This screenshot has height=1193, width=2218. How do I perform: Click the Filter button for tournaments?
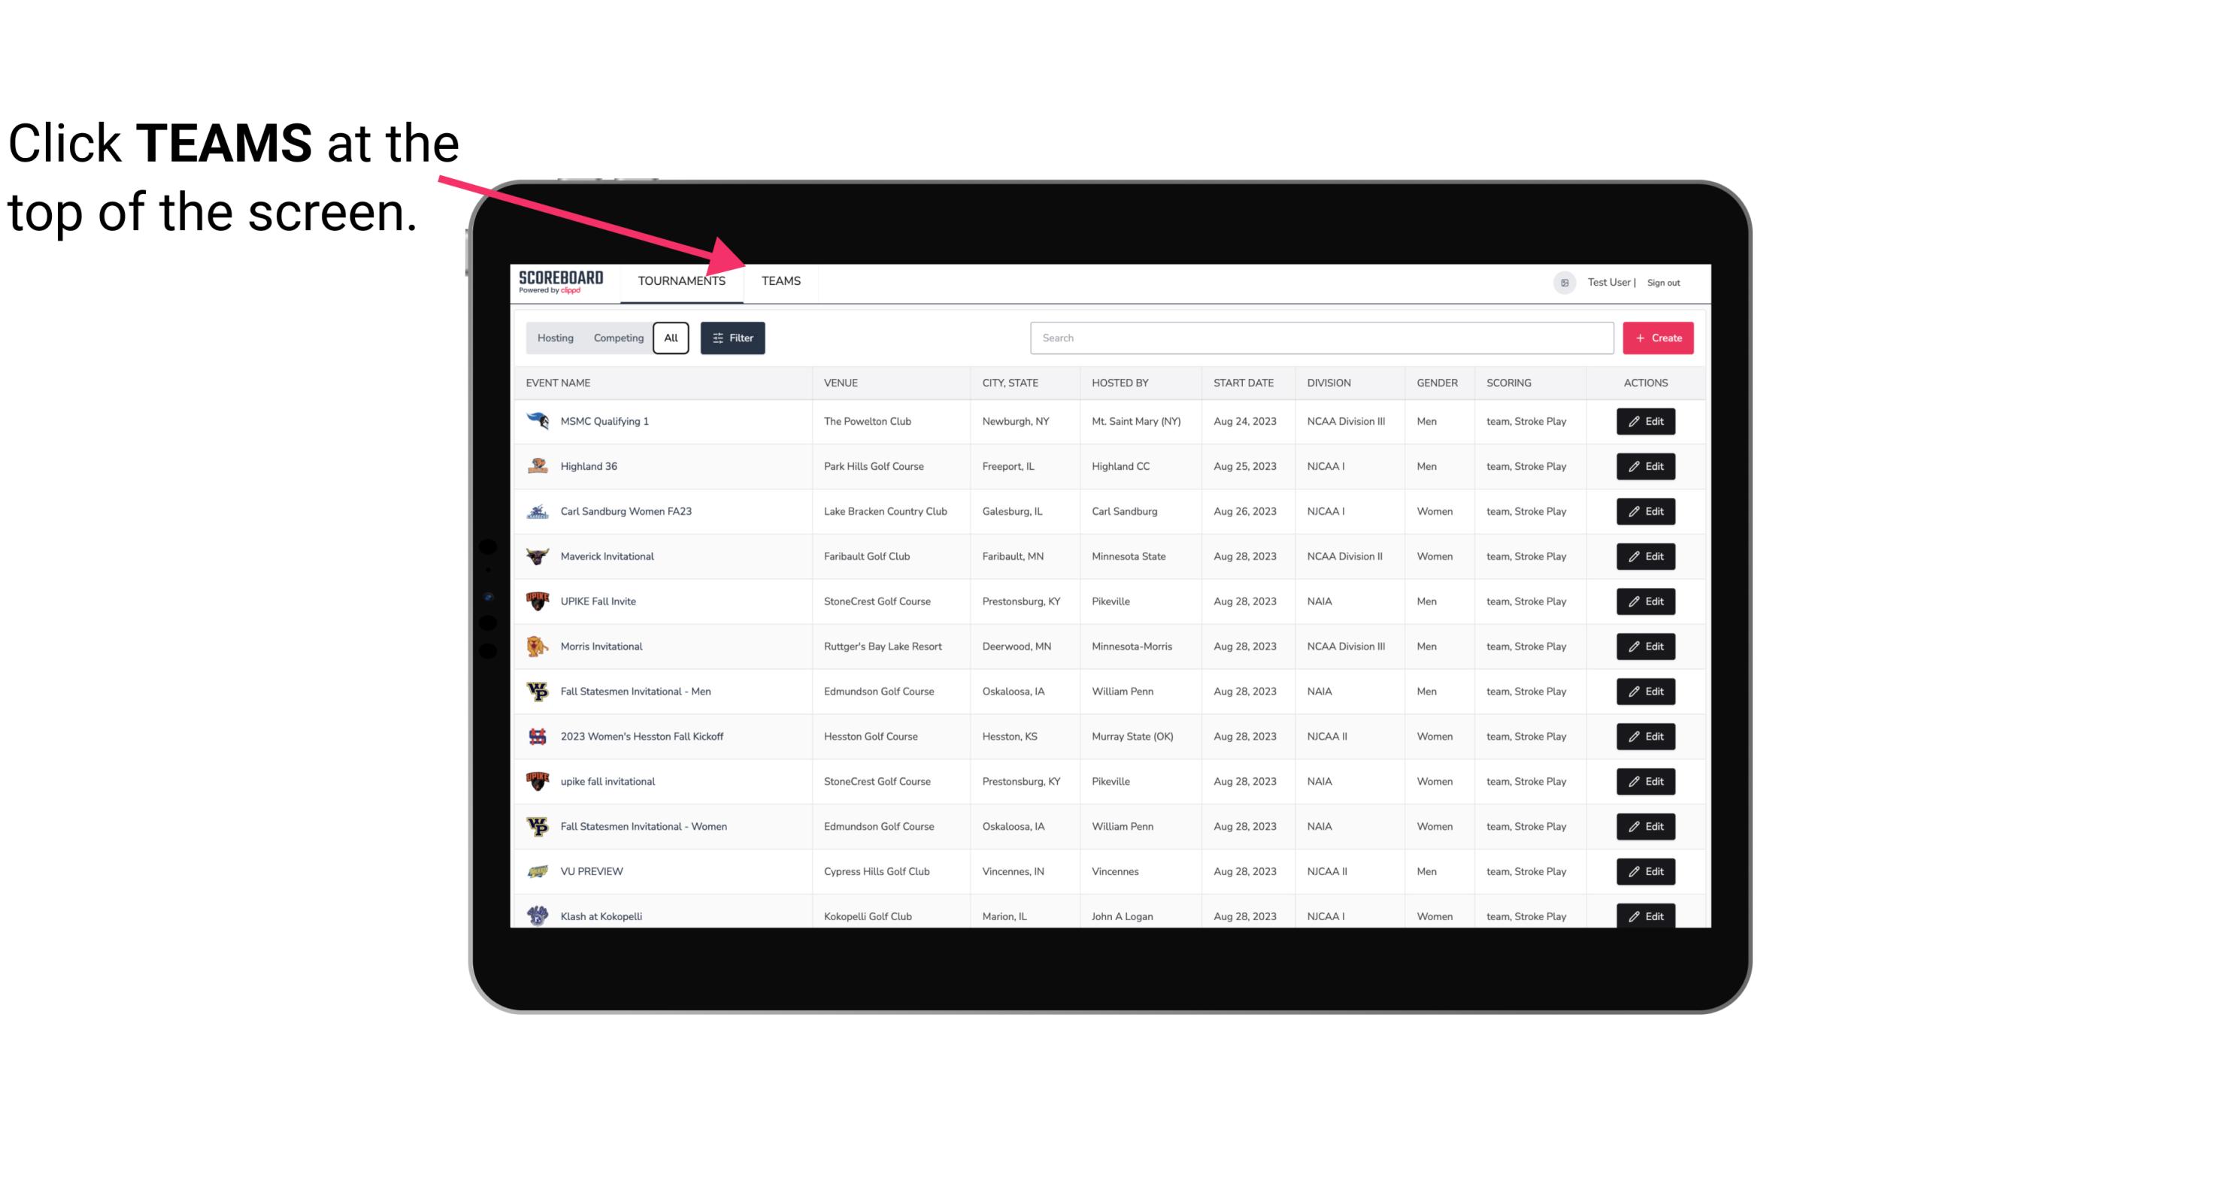coord(733,338)
